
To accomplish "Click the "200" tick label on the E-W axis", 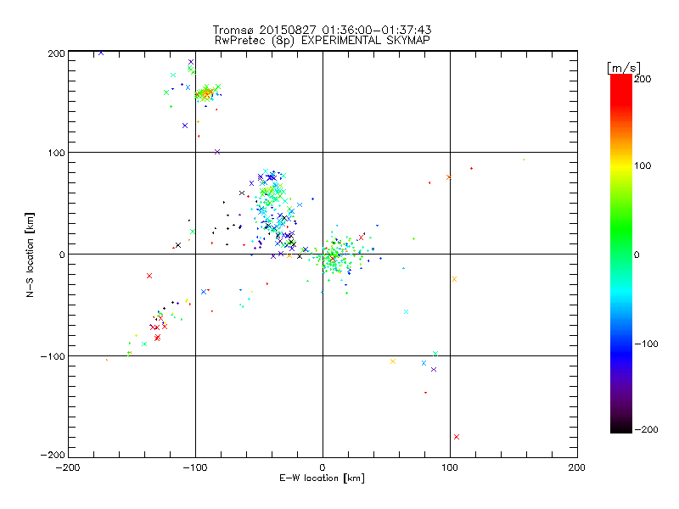I will pos(576,467).
